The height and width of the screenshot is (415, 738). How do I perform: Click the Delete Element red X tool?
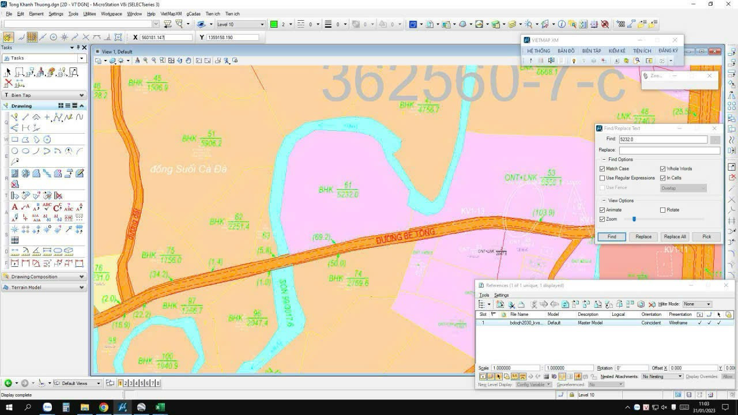8,84
